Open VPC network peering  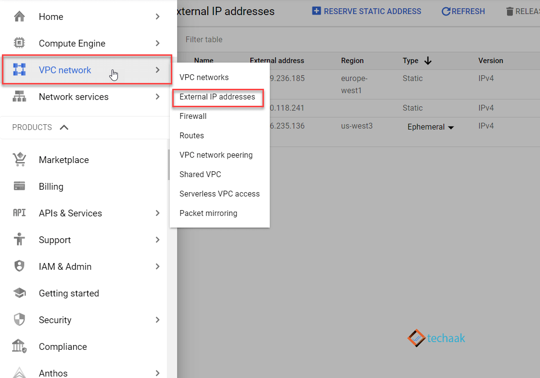click(x=216, y=155)
